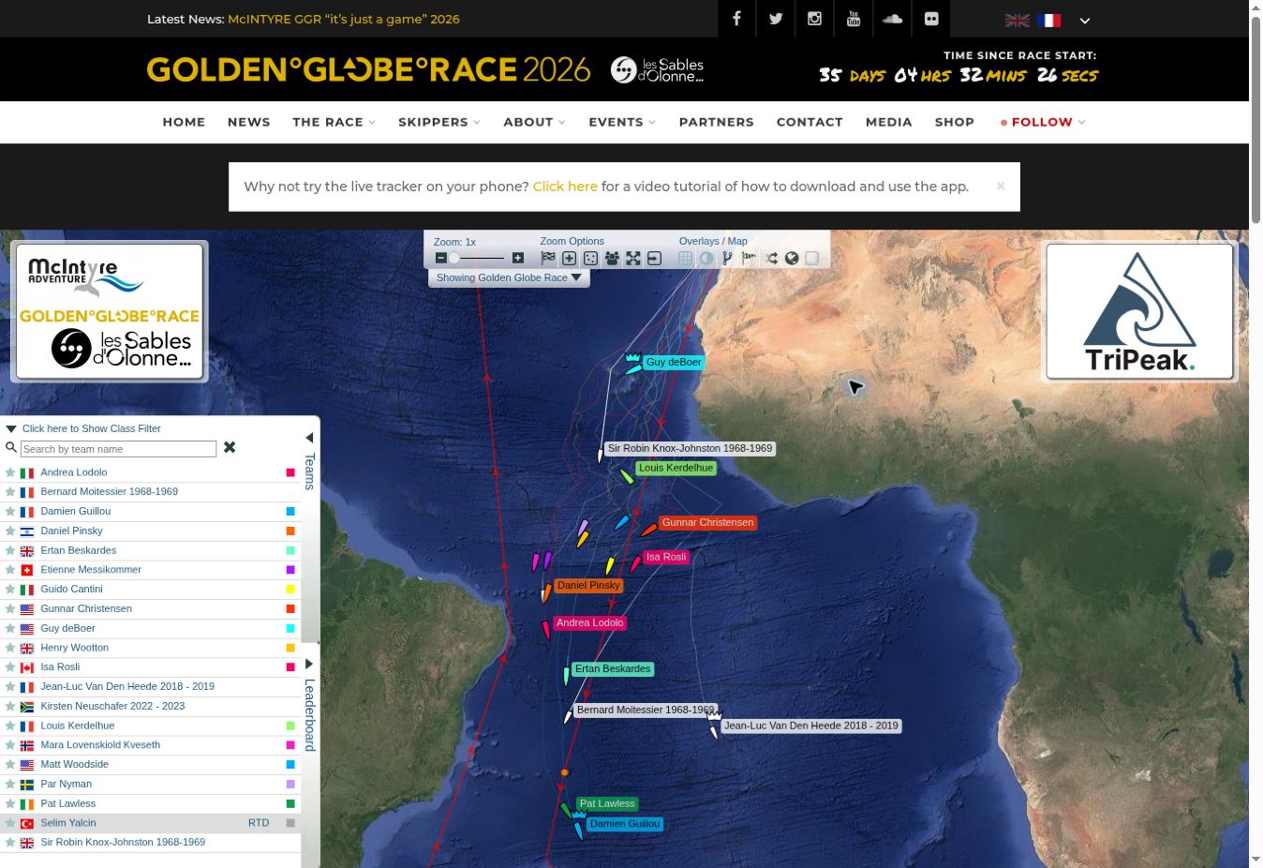Go to the NEWS page
The width and height of the screenshot is (1263, 868).
click(248, 122)
